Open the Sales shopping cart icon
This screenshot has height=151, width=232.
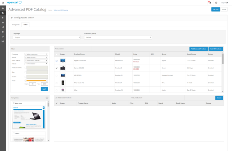3,22
